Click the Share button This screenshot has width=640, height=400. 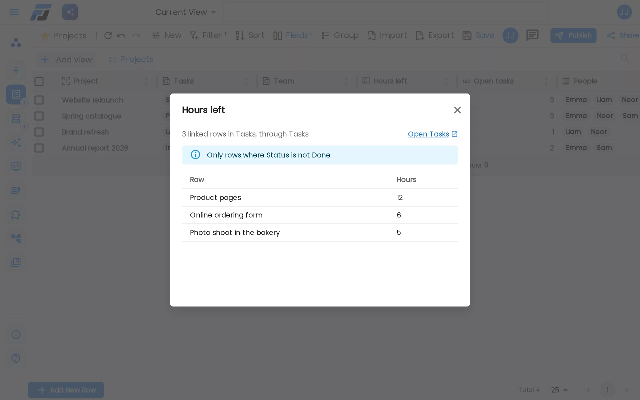click(623, 35)
